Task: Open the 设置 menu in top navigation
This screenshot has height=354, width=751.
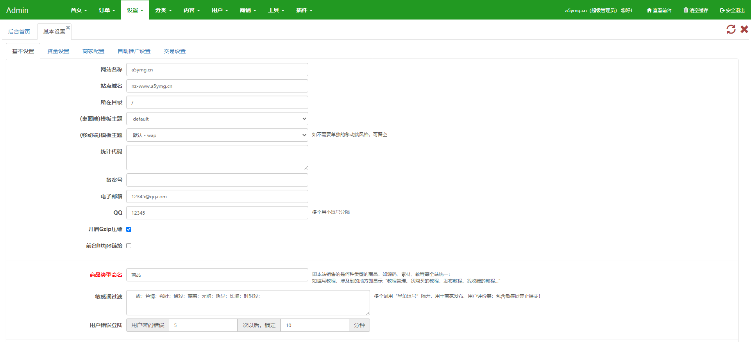Action: [x=135, y=10]
